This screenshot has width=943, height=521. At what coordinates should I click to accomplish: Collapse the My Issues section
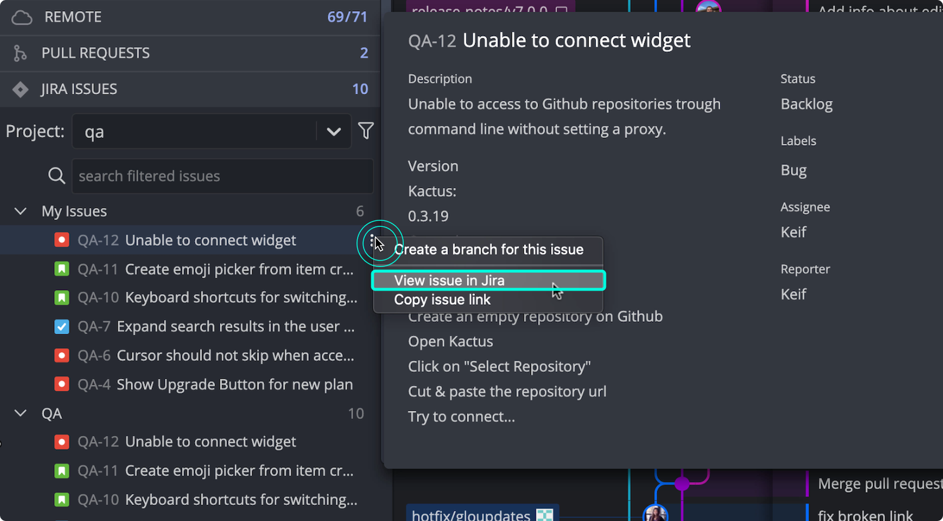tap(20, 211)
